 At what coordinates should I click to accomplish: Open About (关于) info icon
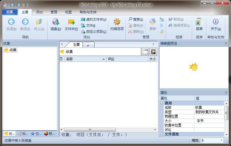(216, 22)
